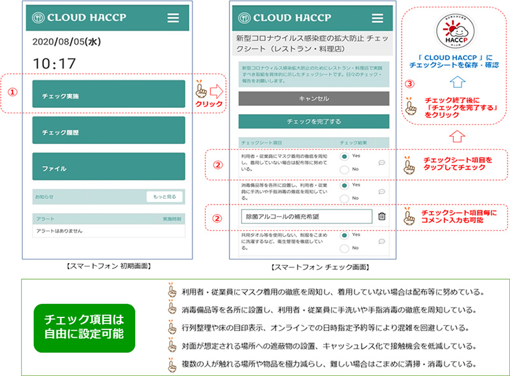The image size is (510, 376).
Task: Open comment bubble for mask-wearing item
Action: coord(382,163)
